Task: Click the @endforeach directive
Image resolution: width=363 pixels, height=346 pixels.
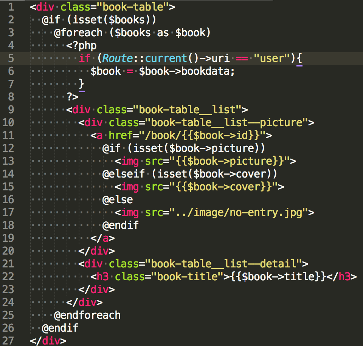Action: [x=87, y=315]
